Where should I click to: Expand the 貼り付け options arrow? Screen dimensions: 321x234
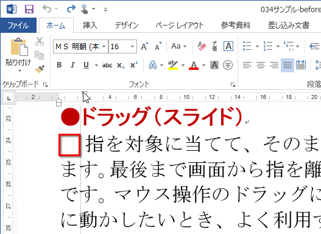[19, 71]
